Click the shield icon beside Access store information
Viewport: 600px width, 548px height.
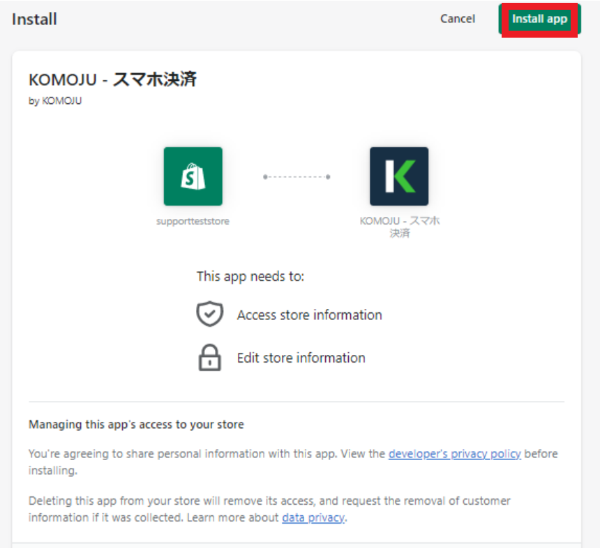tap(210, 314)
